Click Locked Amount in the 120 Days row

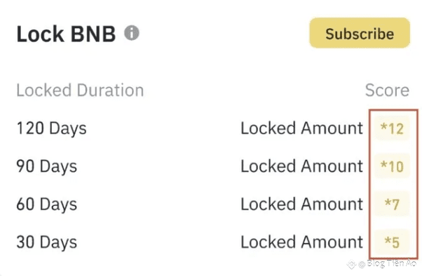301,129
